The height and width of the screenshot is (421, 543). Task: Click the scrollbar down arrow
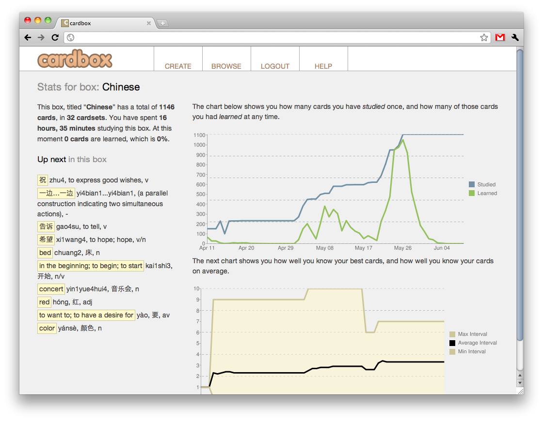(x=520, y=383)
